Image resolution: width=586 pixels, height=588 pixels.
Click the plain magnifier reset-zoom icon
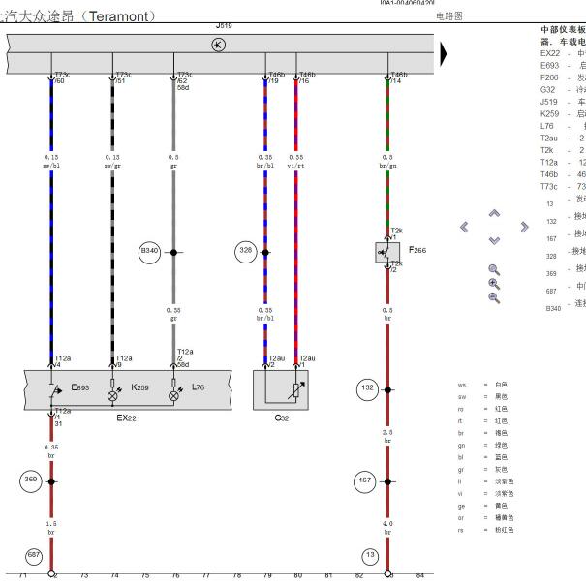pos(494,269)
